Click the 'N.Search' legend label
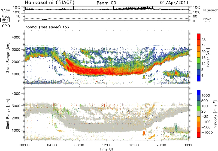Image resolution: width=218 pixels, height=151 pixels. (210, 10)
